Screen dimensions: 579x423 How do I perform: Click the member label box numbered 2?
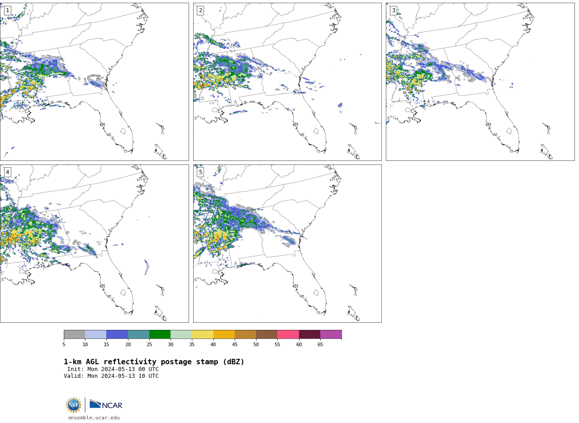point(200,10)
